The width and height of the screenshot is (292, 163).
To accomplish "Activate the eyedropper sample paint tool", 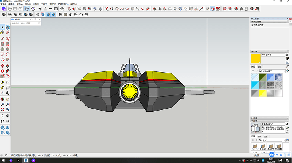I will tap(287, 66).
